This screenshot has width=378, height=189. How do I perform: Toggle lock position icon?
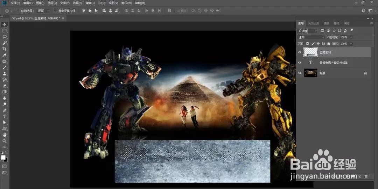[318, 44]
